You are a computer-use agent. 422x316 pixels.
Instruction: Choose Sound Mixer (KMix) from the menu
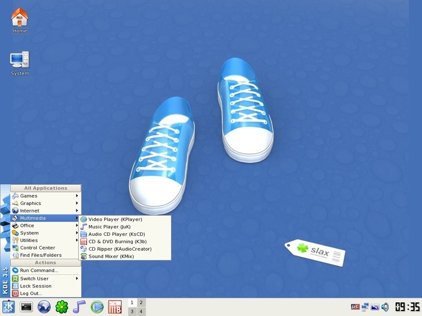tap(111, 256)
